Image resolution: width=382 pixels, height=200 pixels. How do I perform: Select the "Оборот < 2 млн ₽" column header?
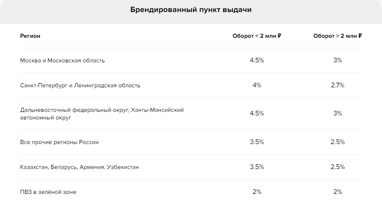click(257, 36)
